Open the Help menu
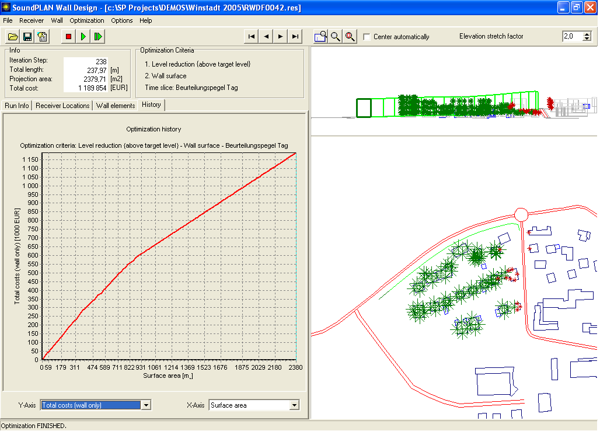Image resolution: width=600 pixels, height=431 pixels. 145,20
